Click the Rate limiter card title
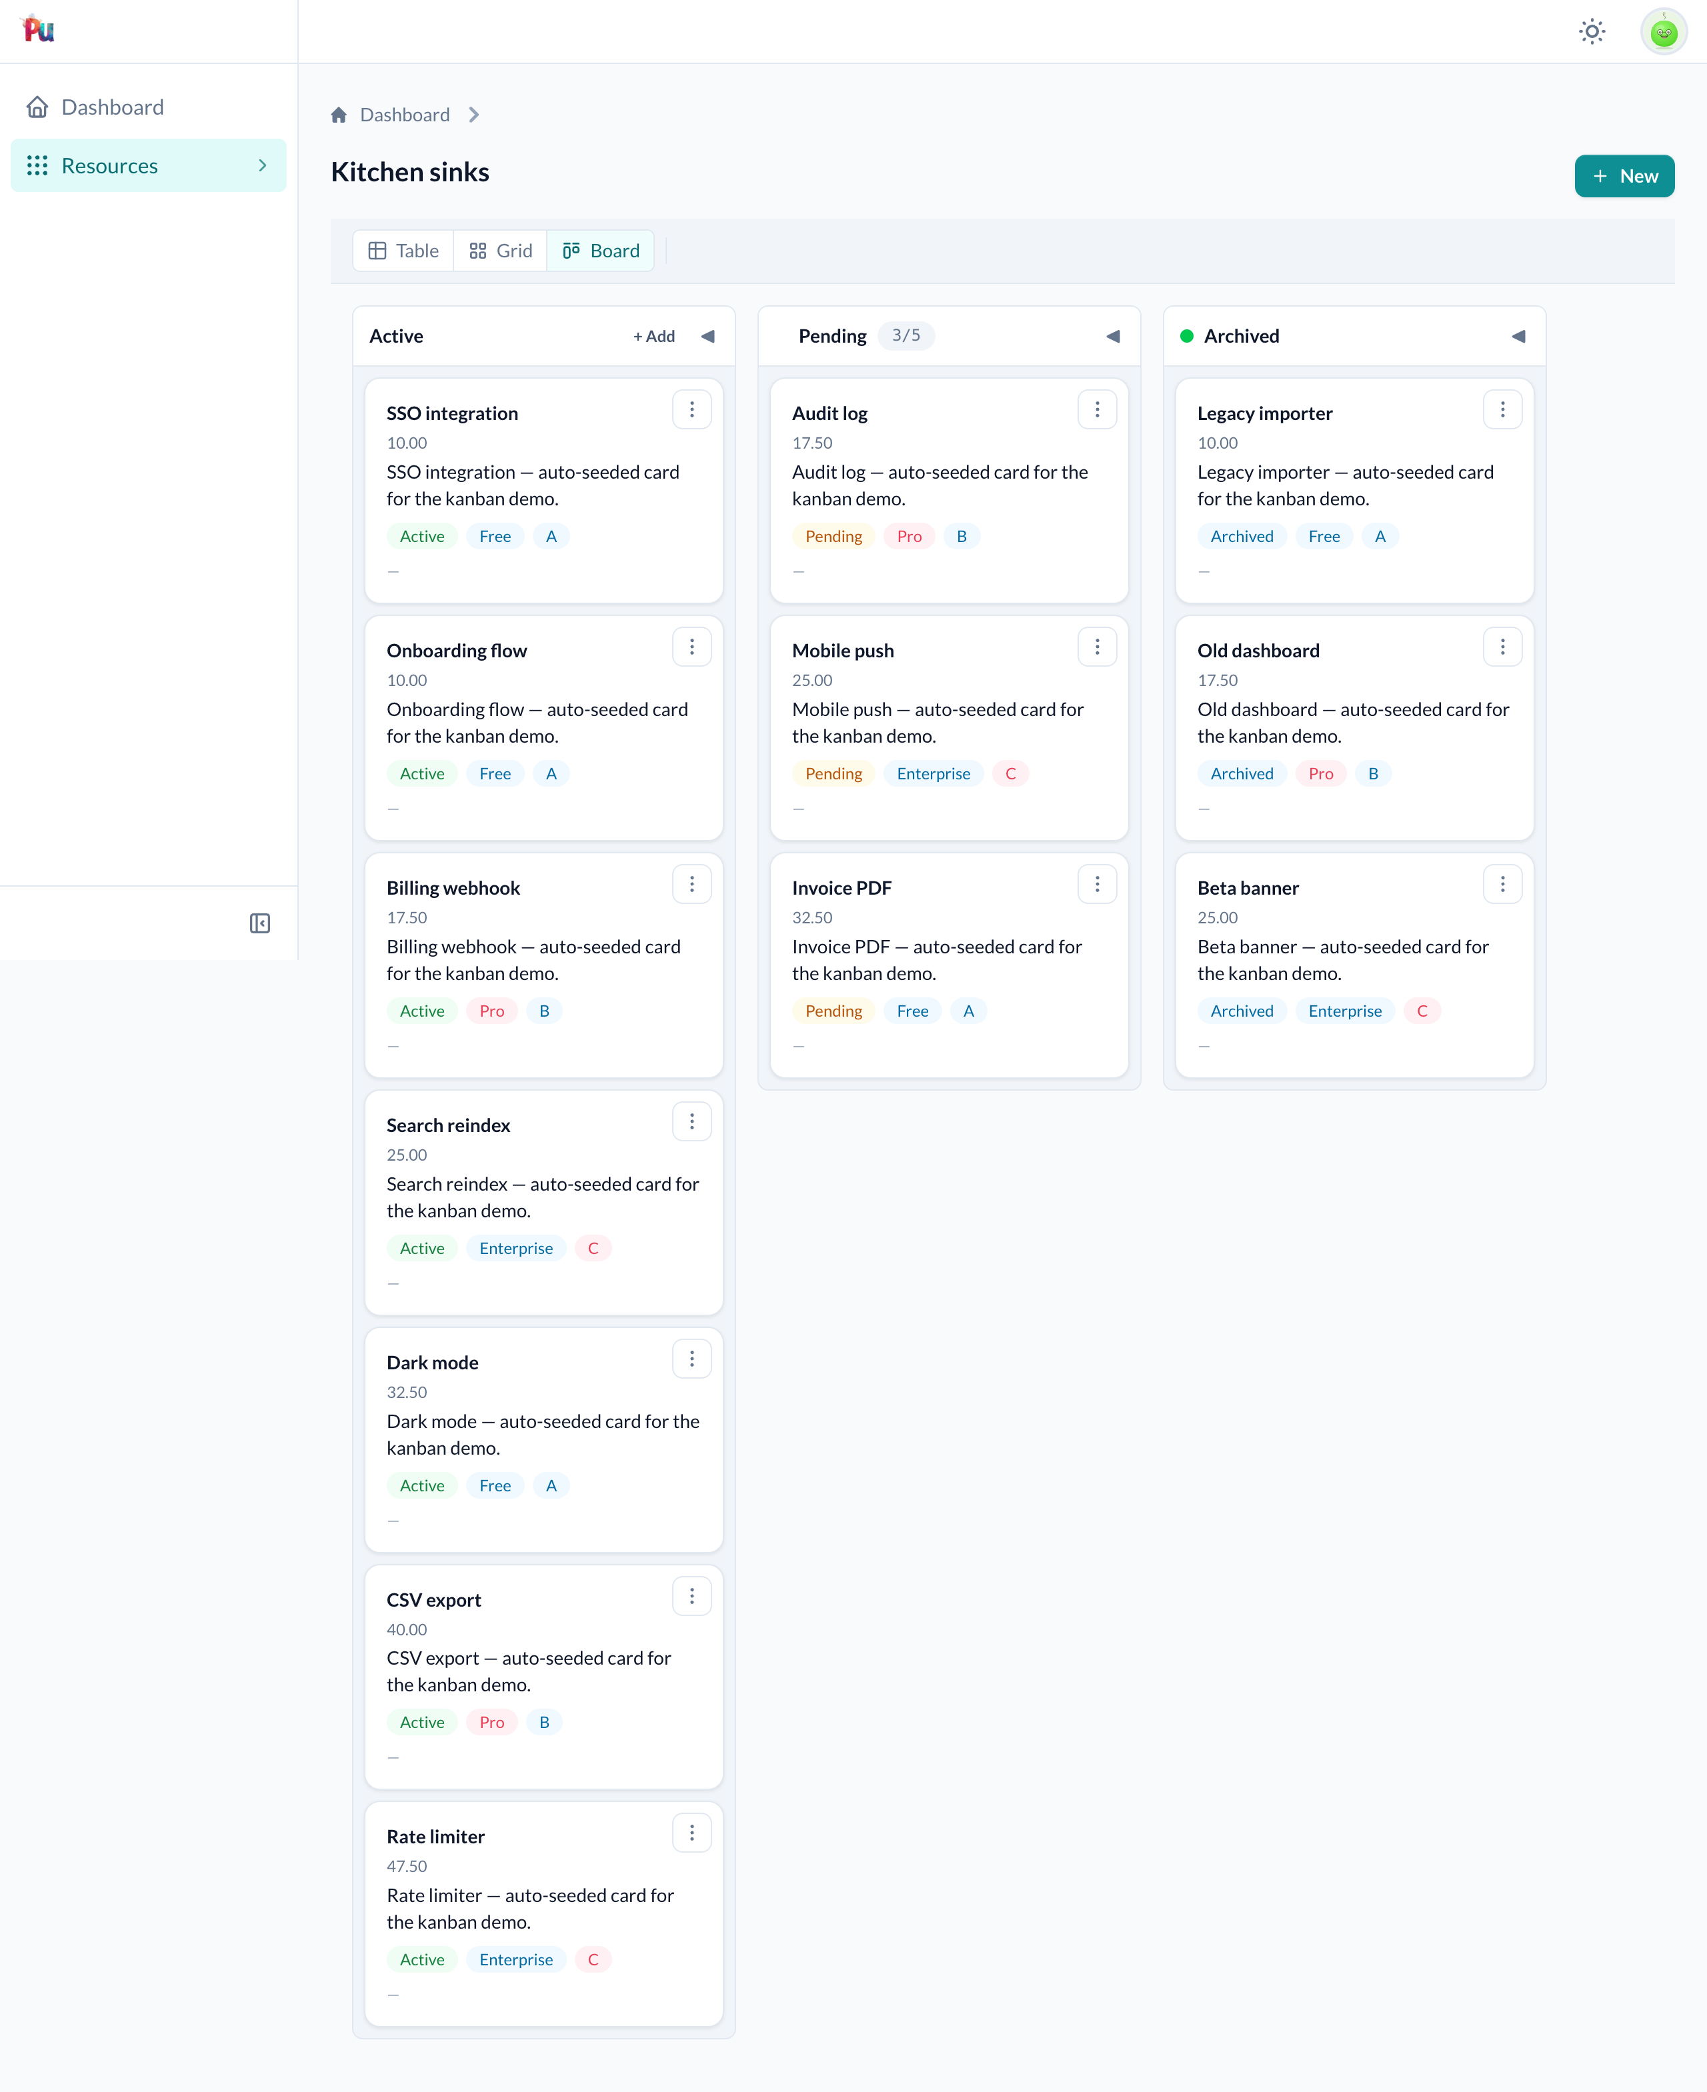This screenshot has width=1707, height=2092. tap(435, 1837)
